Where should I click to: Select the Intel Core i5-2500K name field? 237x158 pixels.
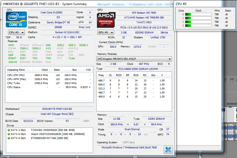52,12
